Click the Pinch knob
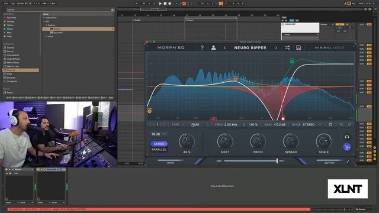Viewport: 379px width, 213px height. click(x=258, y=141)
